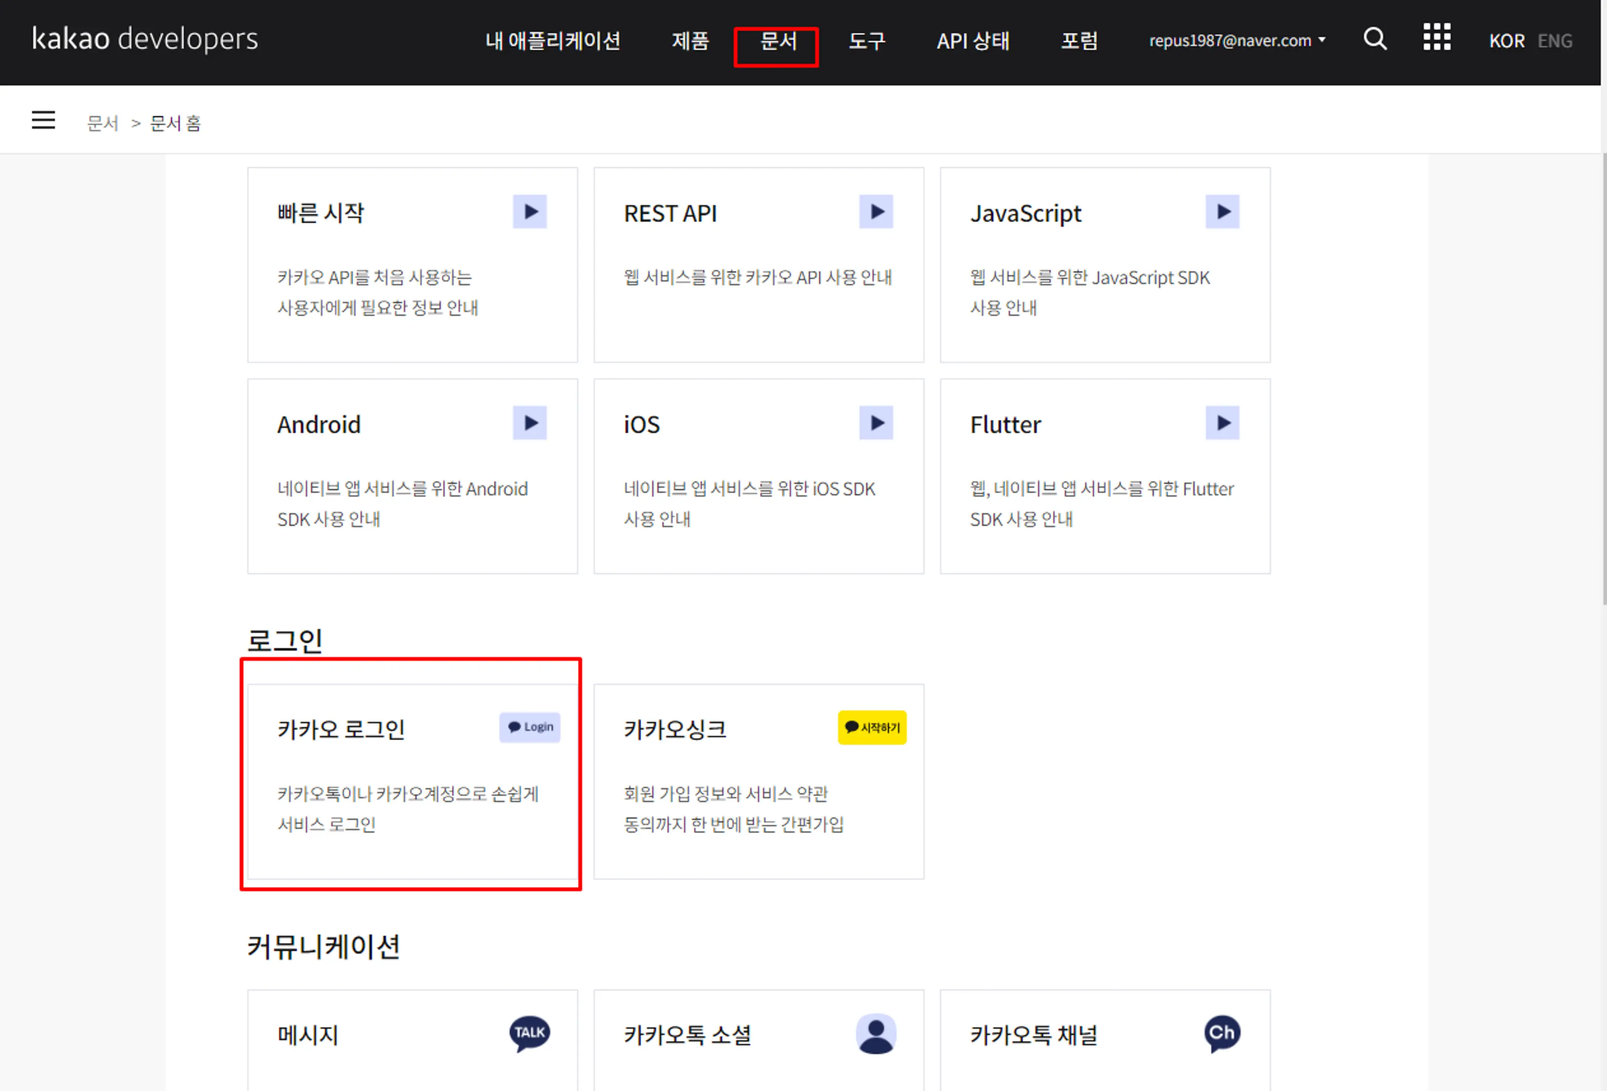Open iOS card title
This screenshot has width=1607, height=1091.
pos(642,425)
